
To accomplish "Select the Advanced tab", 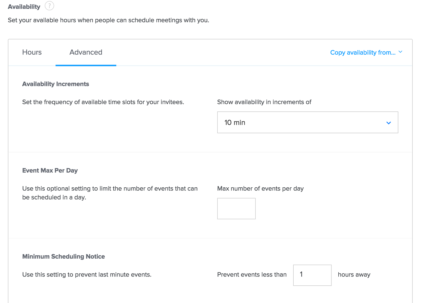I will click(86, 52).
